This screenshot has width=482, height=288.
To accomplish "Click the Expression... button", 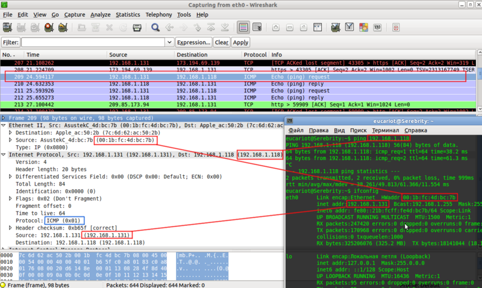I will (x=193, y=42).
